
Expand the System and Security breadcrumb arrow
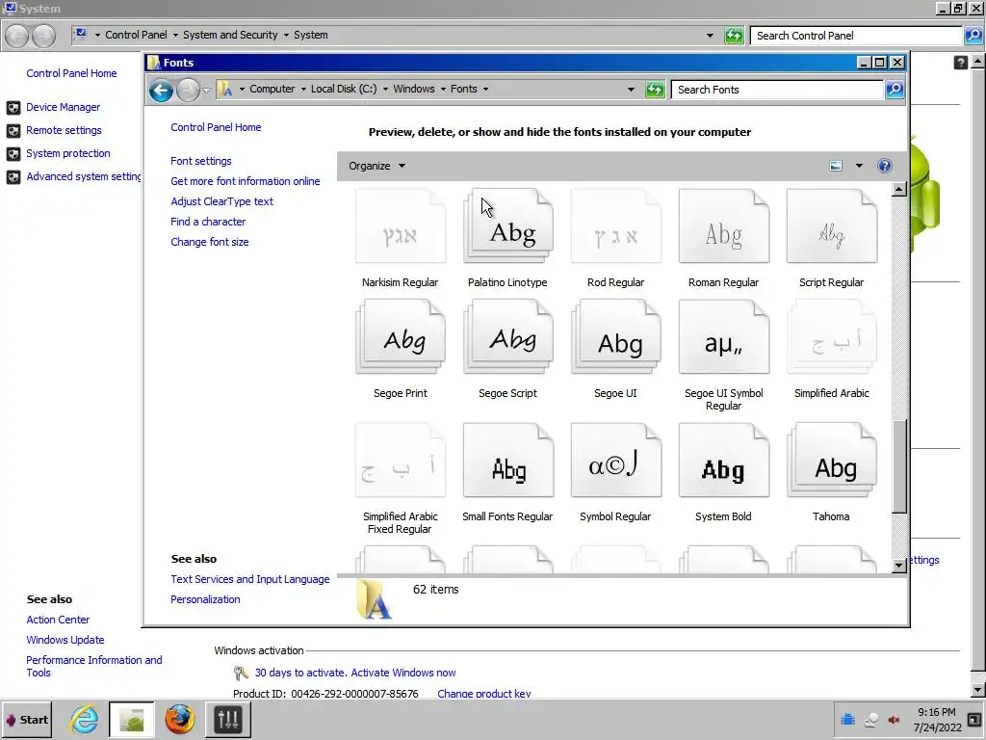285,36
